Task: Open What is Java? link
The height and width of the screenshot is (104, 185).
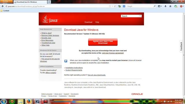Action: tap(47, 33)
